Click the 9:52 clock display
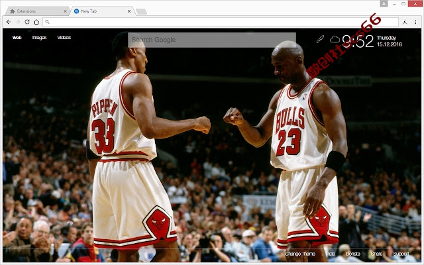 358,41
